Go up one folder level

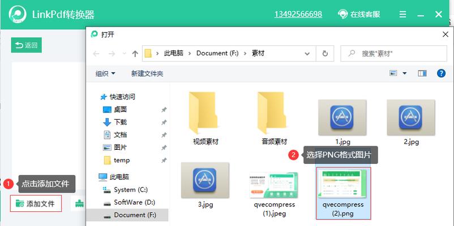135,54
